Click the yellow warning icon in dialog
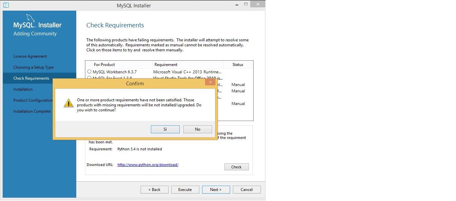This screenshot has width=456, height=201. pyautogui.click(x=69, y=103)
